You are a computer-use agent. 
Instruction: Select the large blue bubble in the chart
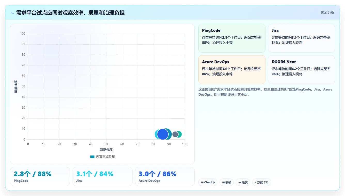tap(163, 134)
